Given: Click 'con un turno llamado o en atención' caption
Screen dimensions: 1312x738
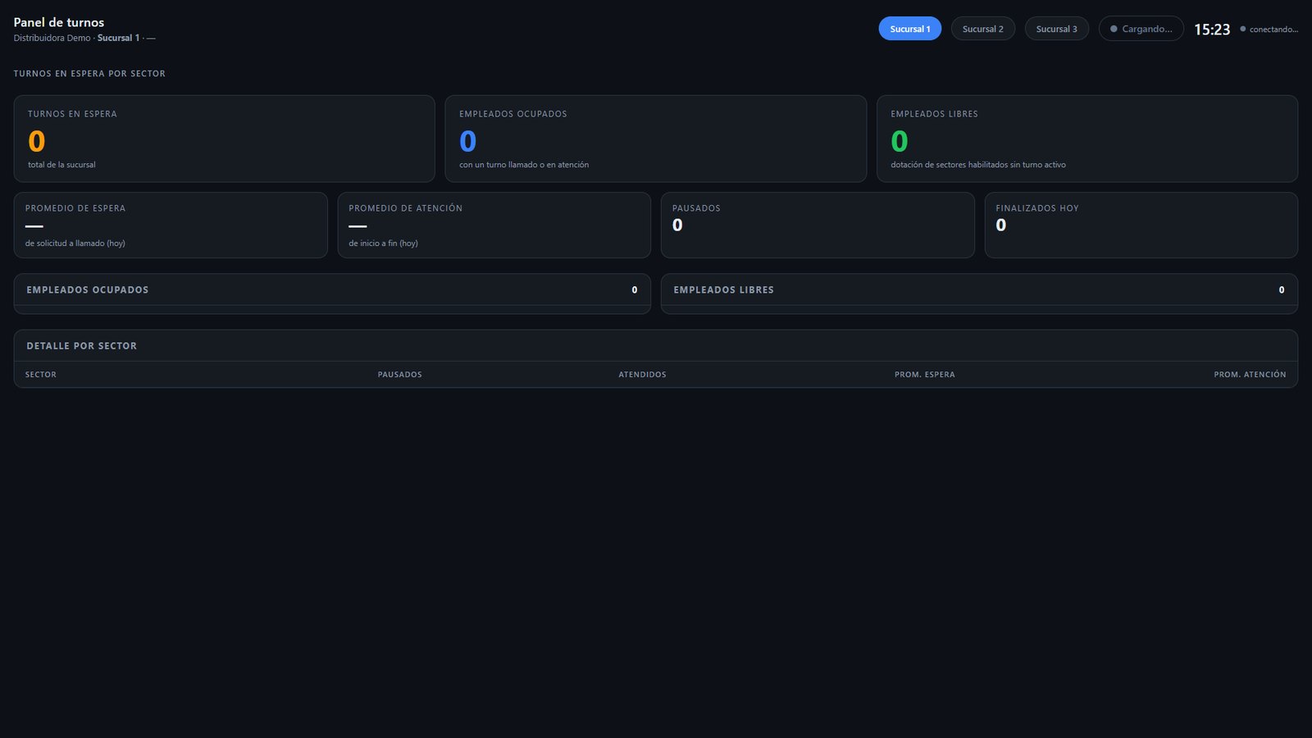Looking at the screenshot, I should (524, 165).
